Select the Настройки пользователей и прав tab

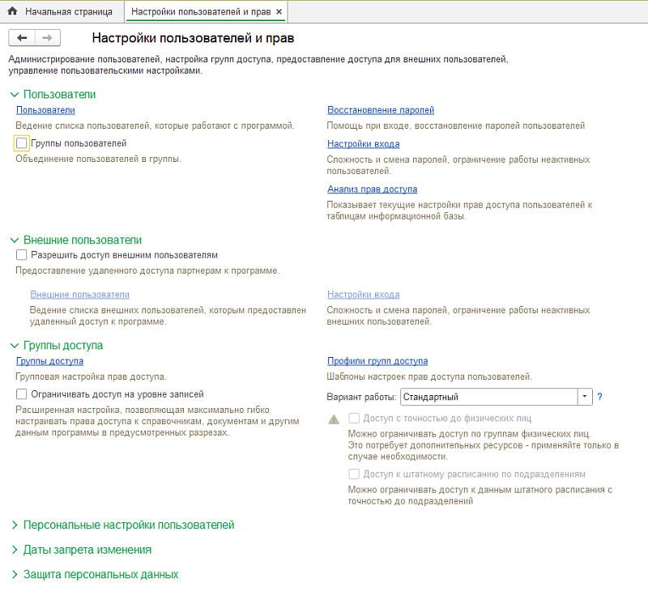(201, 12)
